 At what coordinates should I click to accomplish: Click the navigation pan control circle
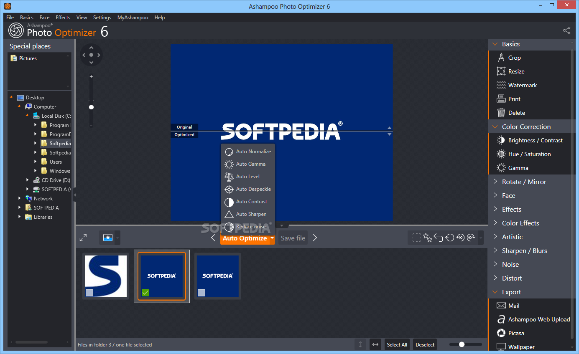coord(91,55)
